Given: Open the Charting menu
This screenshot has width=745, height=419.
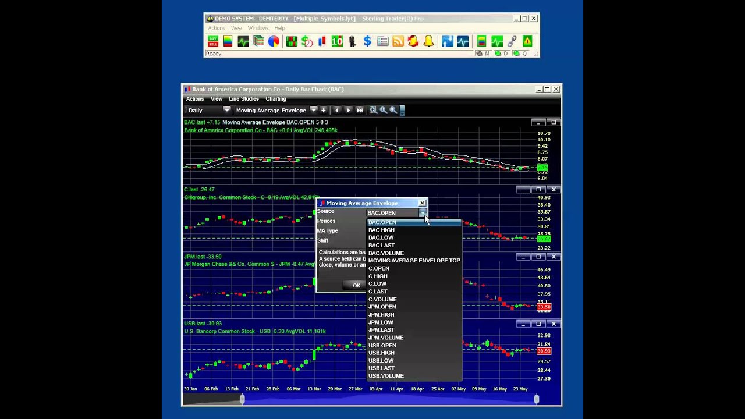Looking at the screenshot, I should [276, 99].
